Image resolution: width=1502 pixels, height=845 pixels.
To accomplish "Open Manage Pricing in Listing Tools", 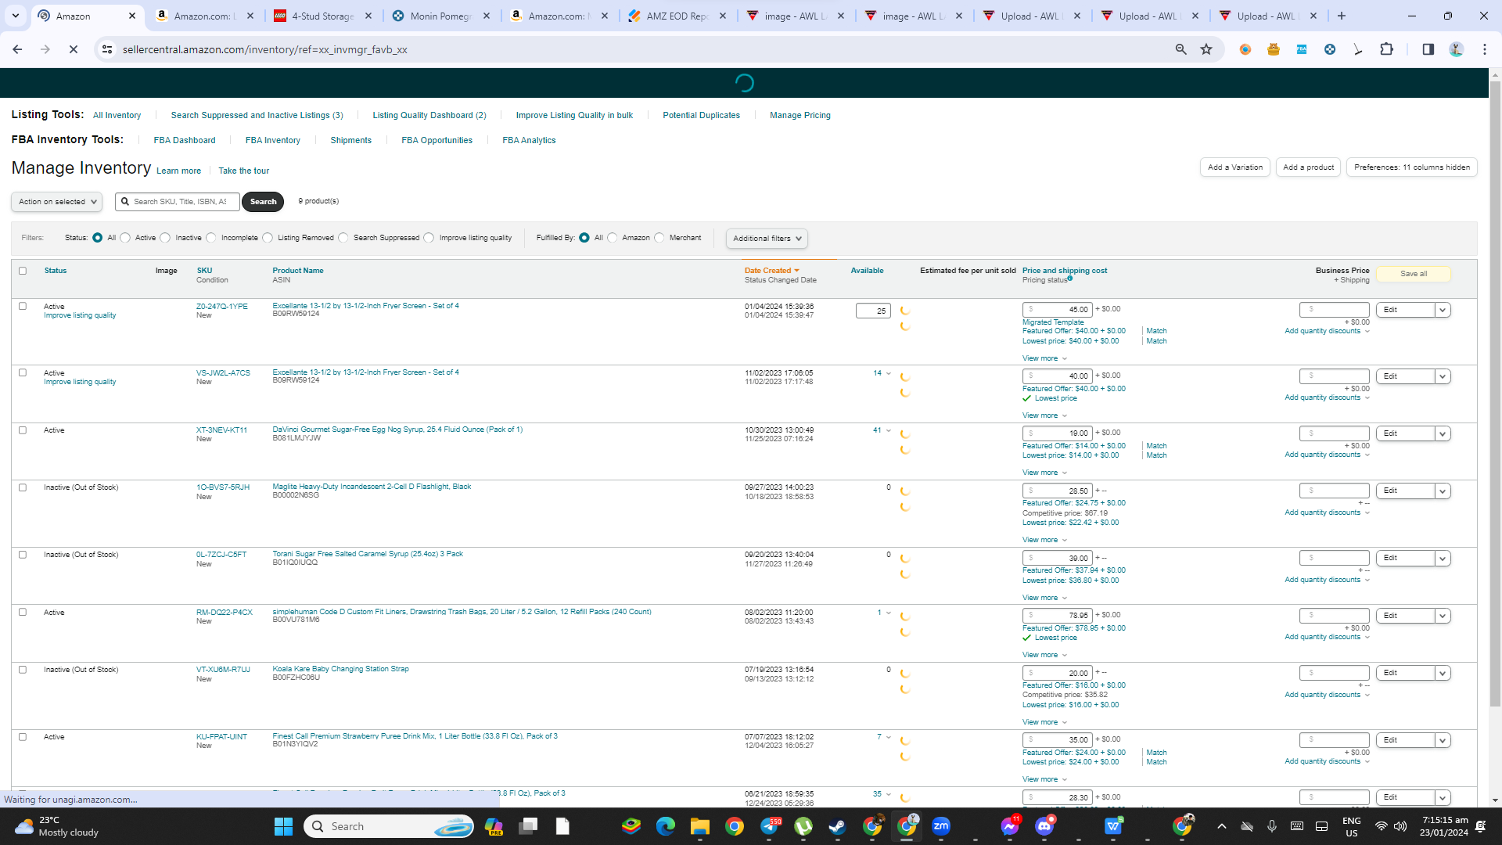I will point(800,116).
